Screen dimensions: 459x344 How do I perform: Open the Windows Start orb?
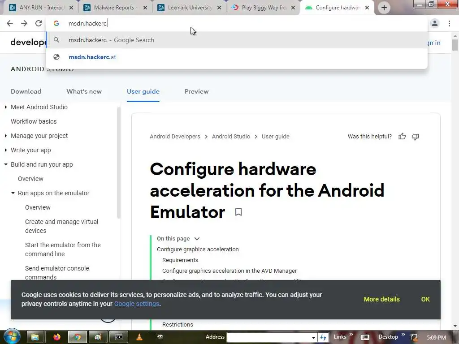click(x=12, y=336)
